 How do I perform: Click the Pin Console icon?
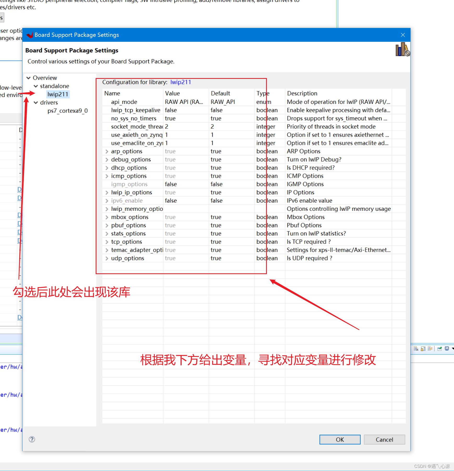point(440,349)
